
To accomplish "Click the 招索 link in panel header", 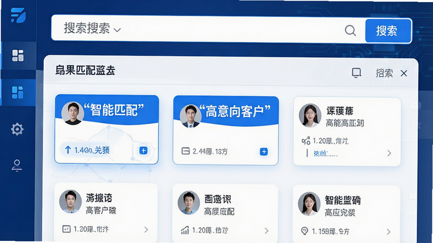I will click(384, 73).
